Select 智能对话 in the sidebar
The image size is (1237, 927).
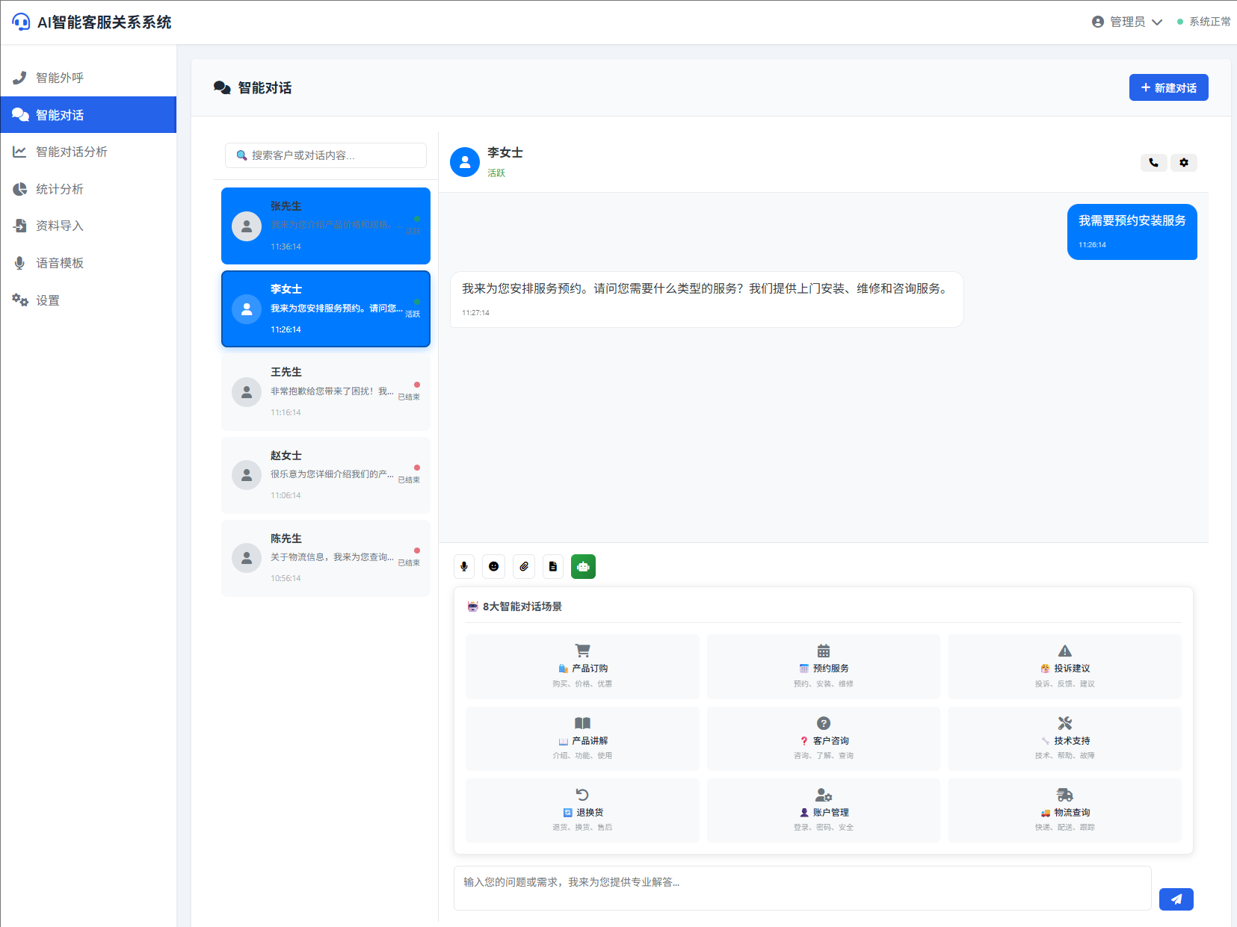click(88, 115)
